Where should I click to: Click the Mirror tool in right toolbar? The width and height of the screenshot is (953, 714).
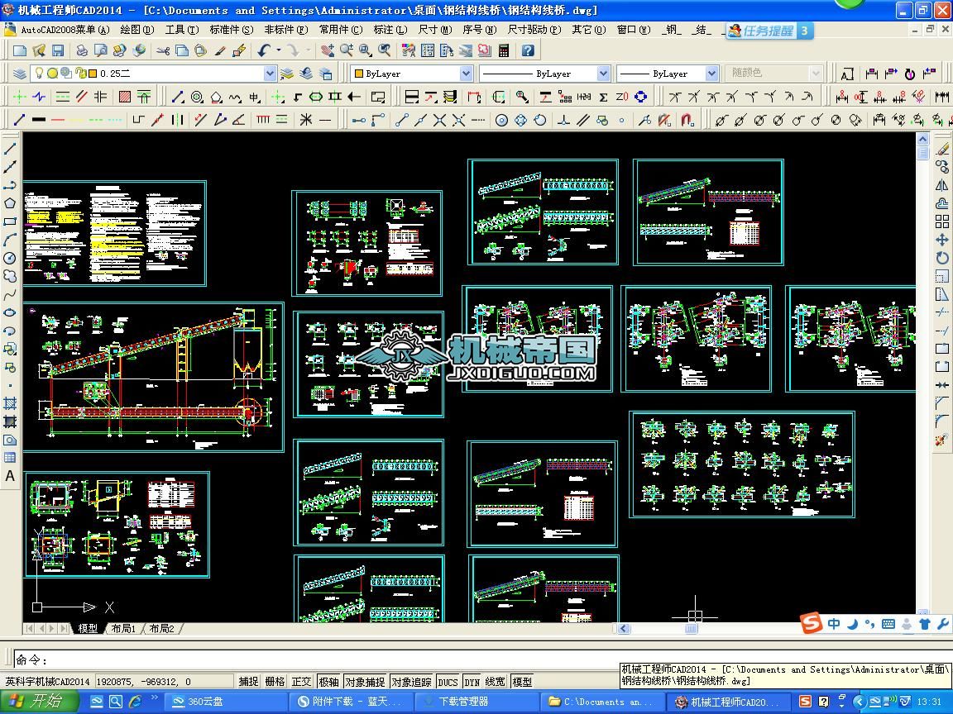(942, 185)
